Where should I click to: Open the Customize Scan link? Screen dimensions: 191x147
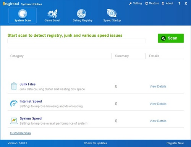(x=20, y=133)
